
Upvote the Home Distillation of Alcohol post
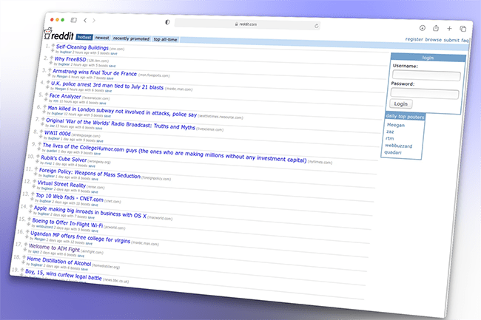[x=24, y=257]
